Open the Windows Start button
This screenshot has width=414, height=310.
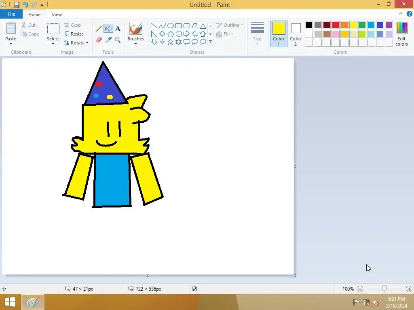pyautogui.click(x=10, y=302)
